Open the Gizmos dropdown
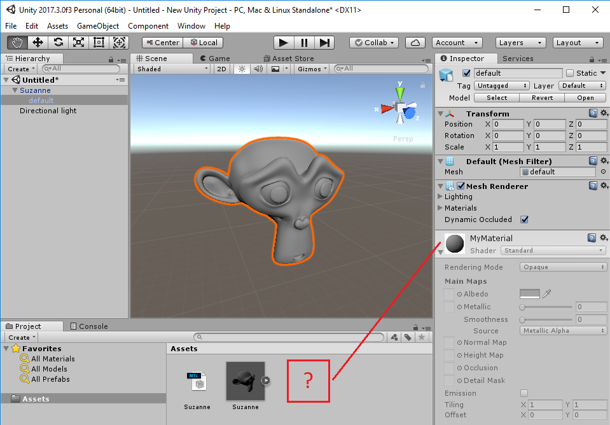The image size is (610, 425). point(312,69)
